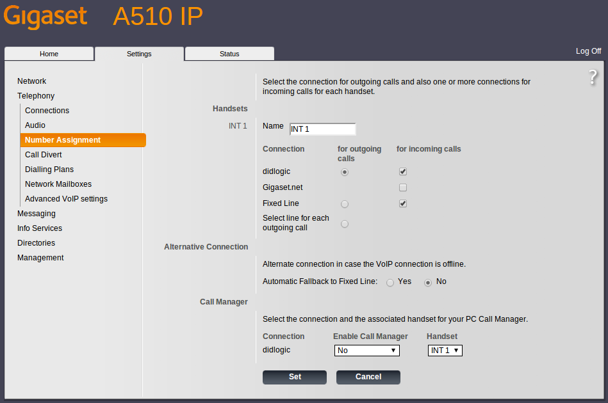Select Fixed Line for outgoing calls
Screen dimensions: 608x403
[345, 204]
